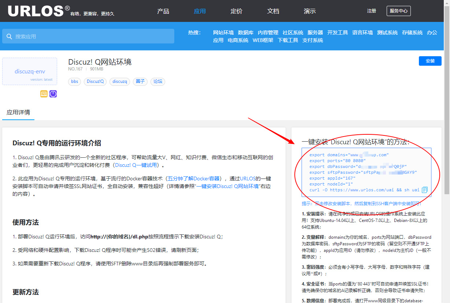Screen dimensions: 450x303
Task: Open the 定价 menu
Action: pyautogui.click(x=236, y=11)
